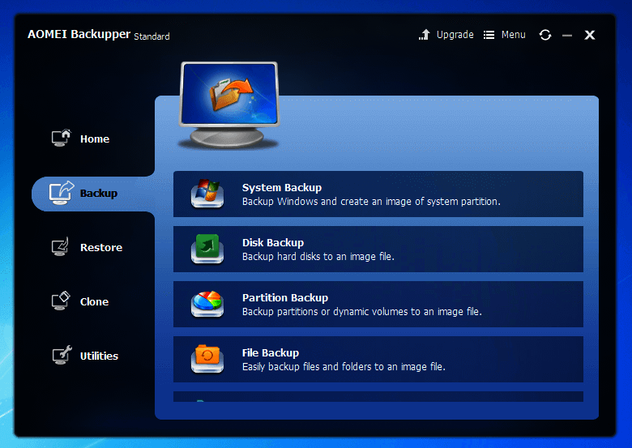This screenshot has height=448, width=632.
Task: Click the Clone icon in left sidebar
Action: pos(62,301)
